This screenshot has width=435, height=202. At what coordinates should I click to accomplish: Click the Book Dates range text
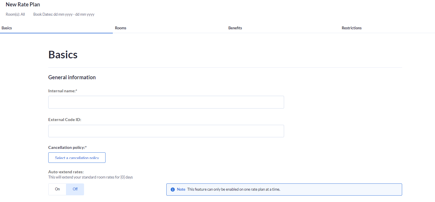tap(64, 14)
